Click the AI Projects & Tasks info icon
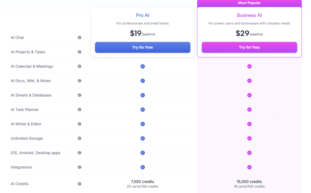Viewport: 311px width, 193px height. 79,52
